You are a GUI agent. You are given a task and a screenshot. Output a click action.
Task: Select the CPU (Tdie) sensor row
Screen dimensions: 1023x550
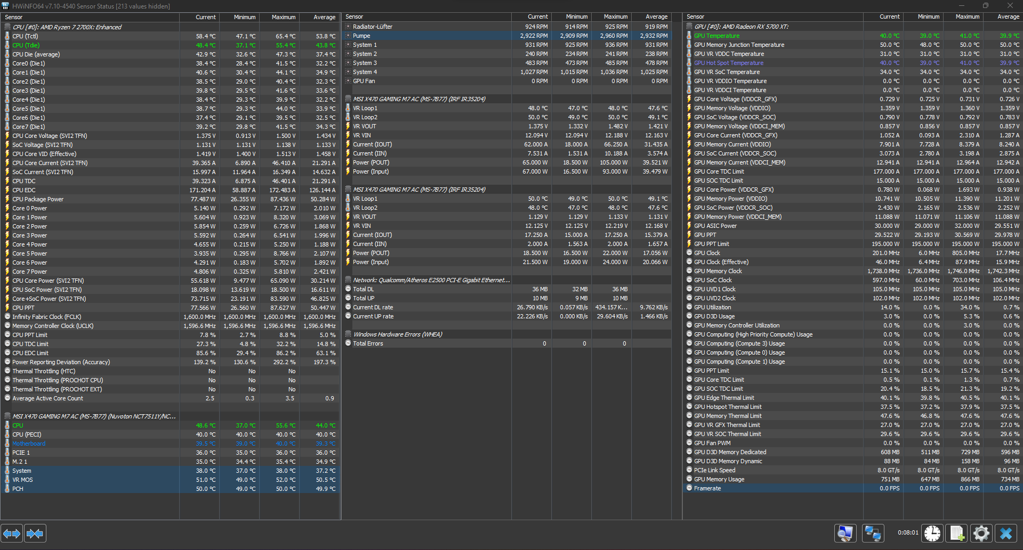tap(171, 45)
